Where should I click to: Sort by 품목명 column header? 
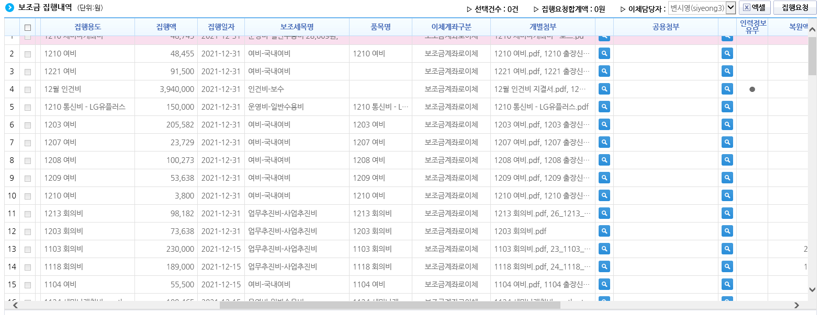click(x=380, y=27)
